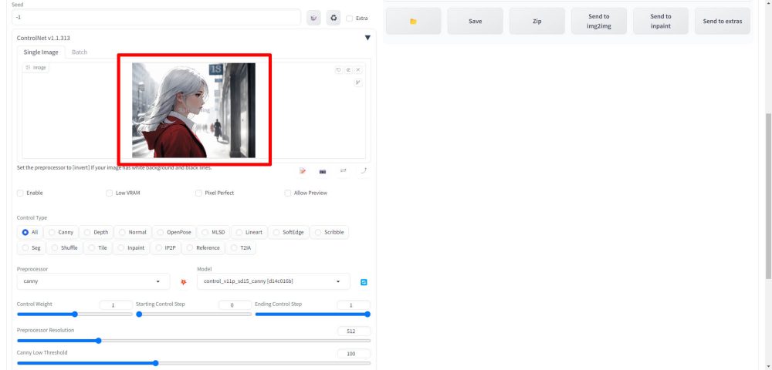
Task: Click the recycle reuse seed icon
Action: point(334,18)
